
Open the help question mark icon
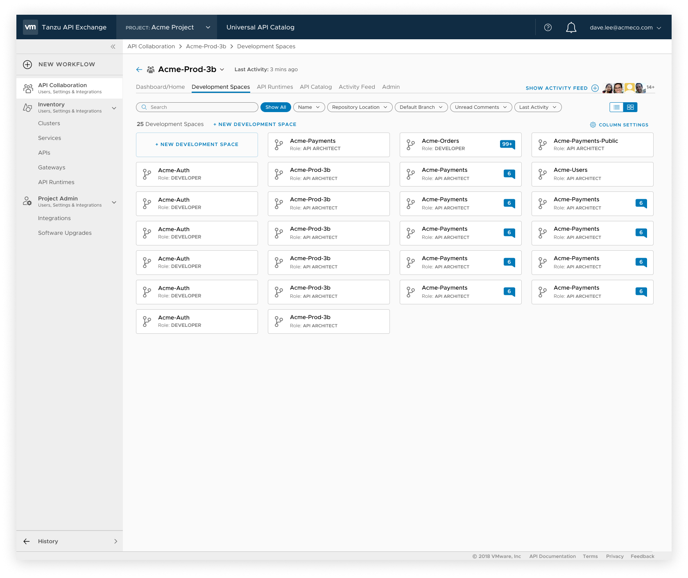pyautogui.click(x=548, y=27)
